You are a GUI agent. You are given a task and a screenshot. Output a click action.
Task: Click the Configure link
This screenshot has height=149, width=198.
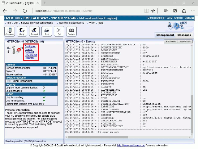30,46
